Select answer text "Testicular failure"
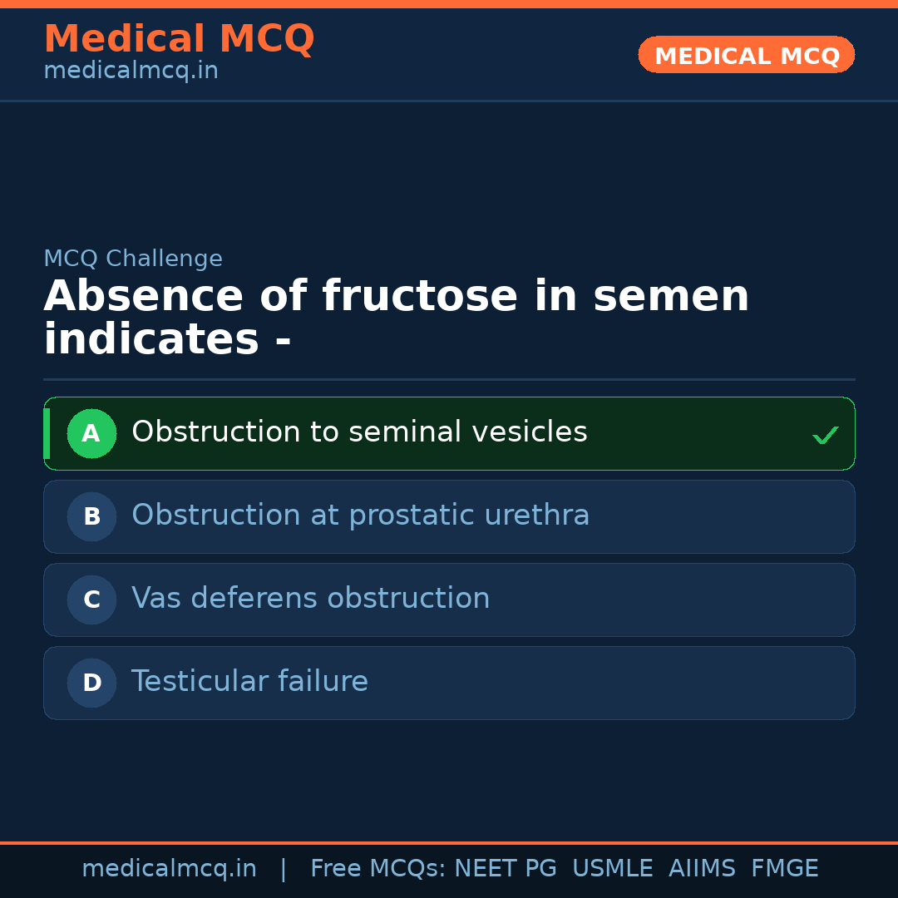This screenshot has width=898, height=898. tap(249, 682)
